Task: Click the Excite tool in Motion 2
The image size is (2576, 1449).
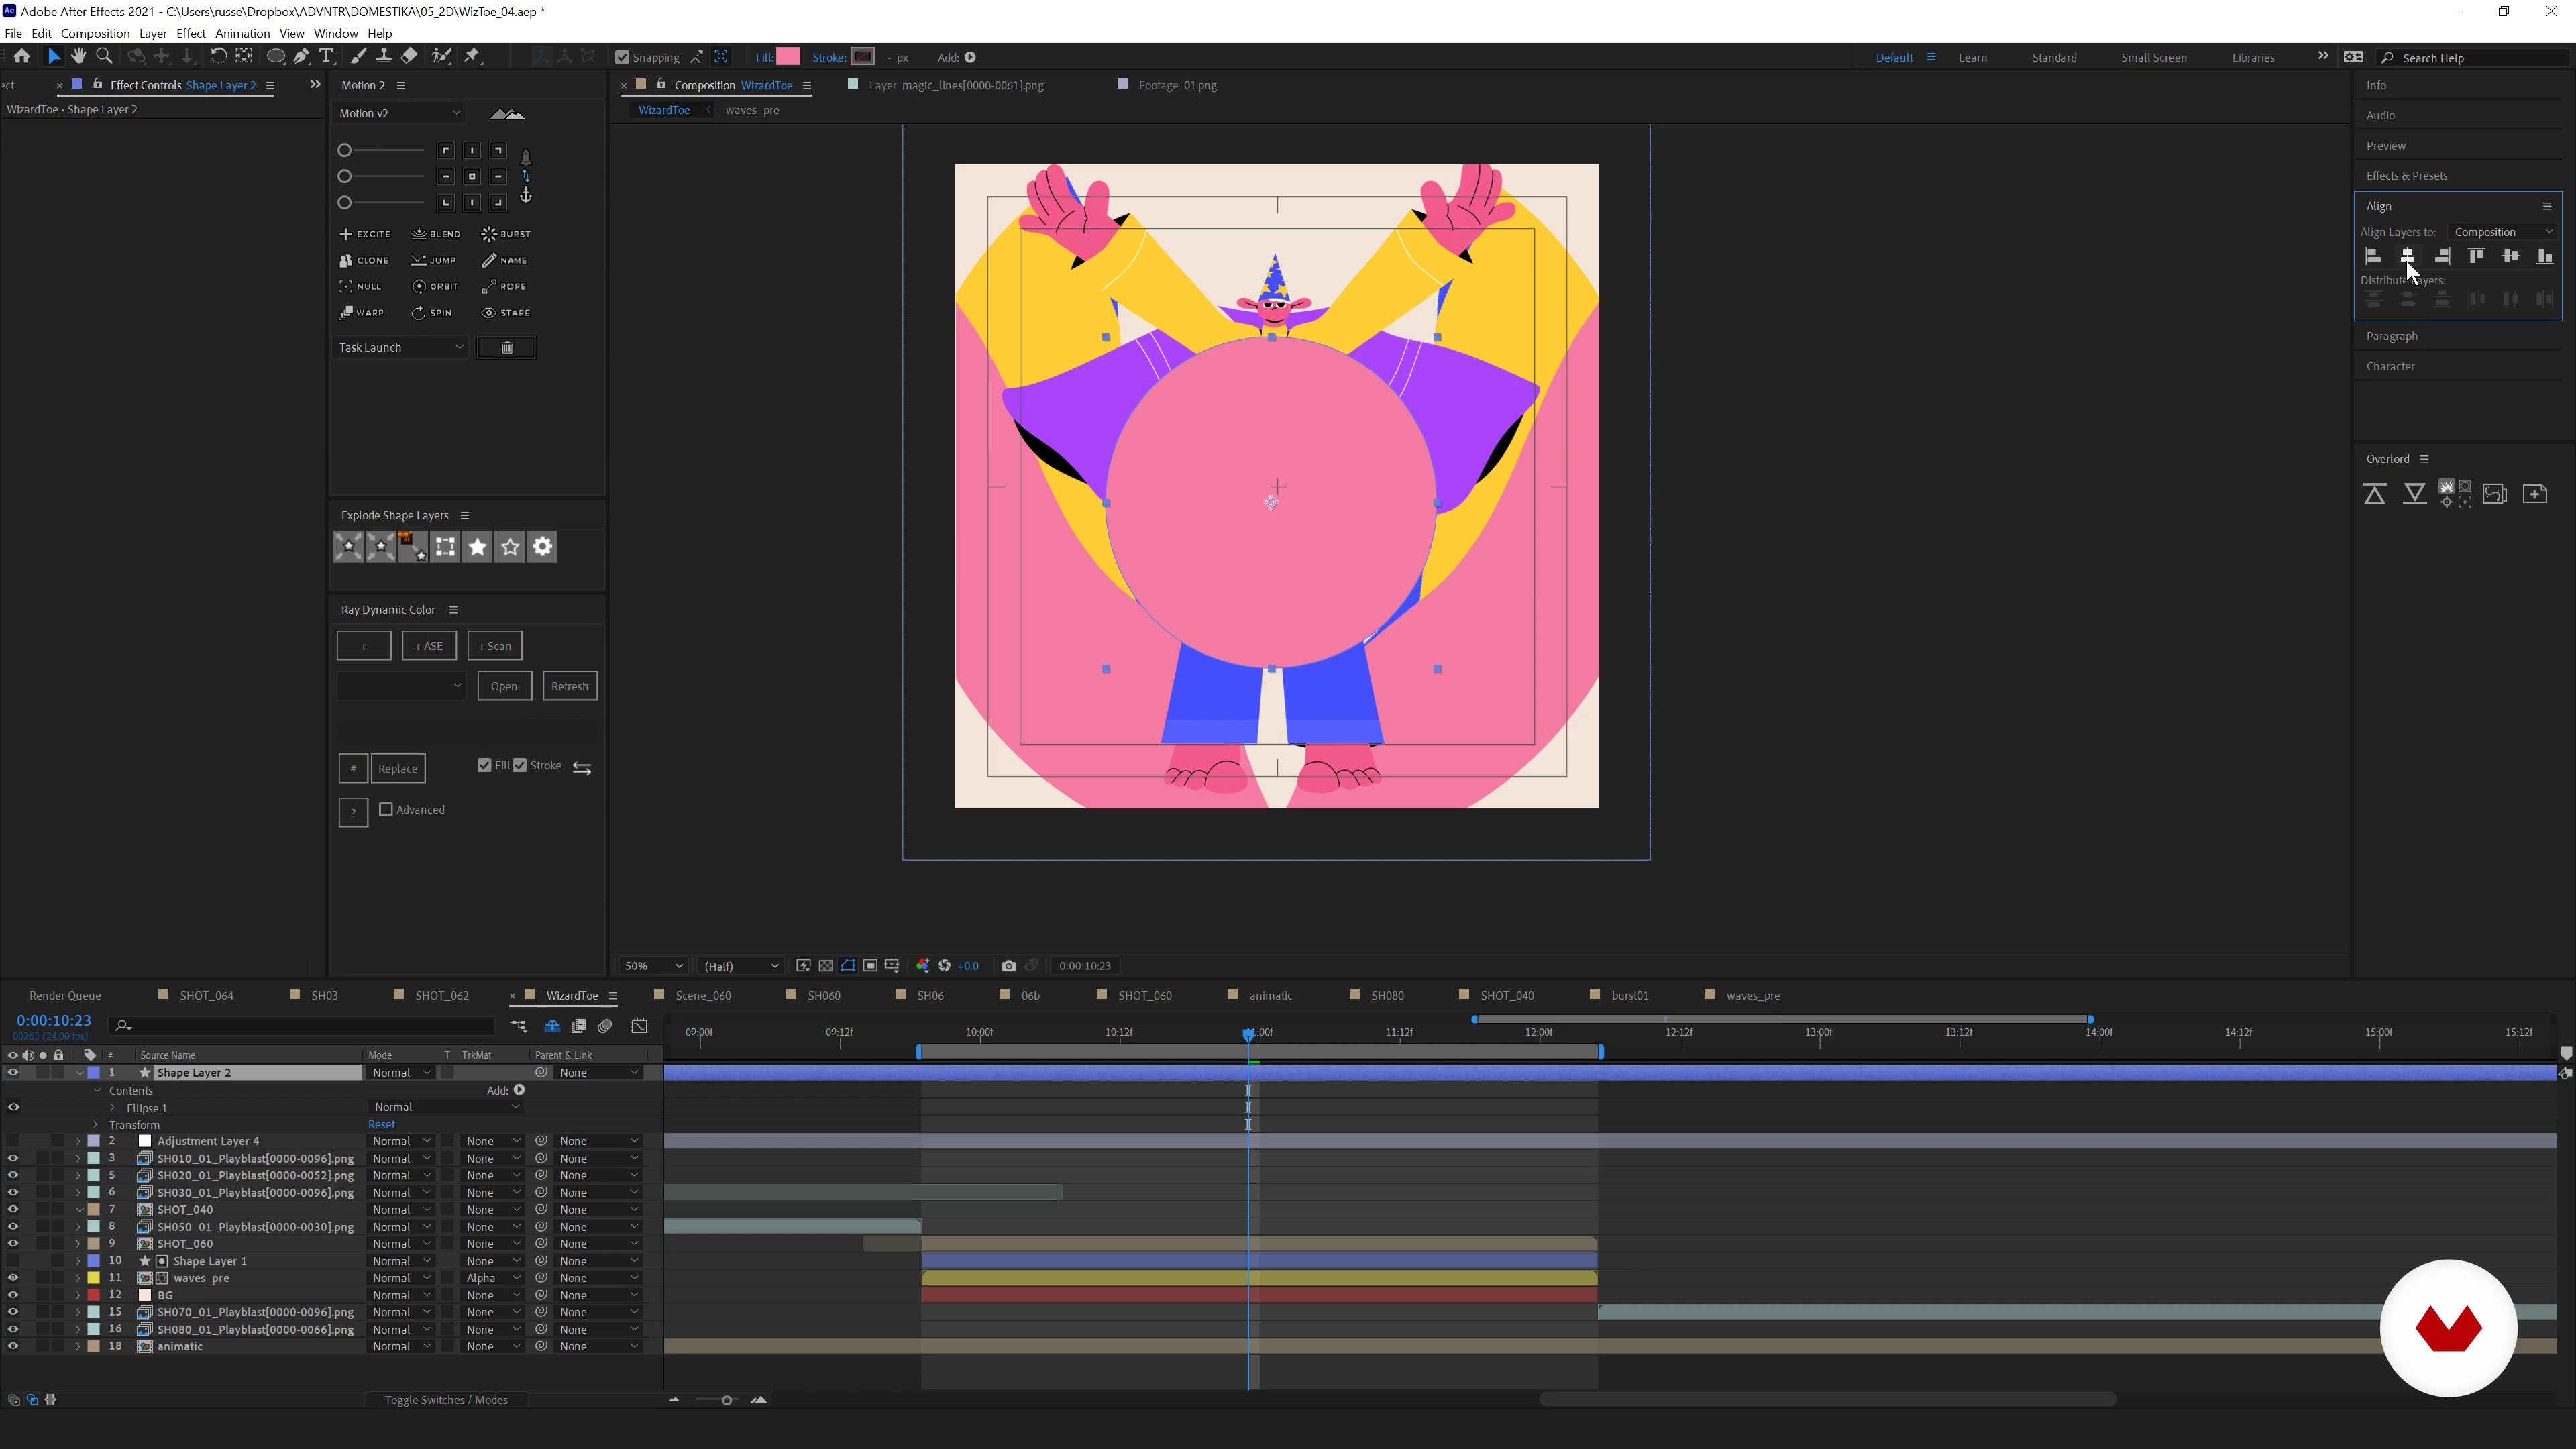Action: click(x=365, y=234)
